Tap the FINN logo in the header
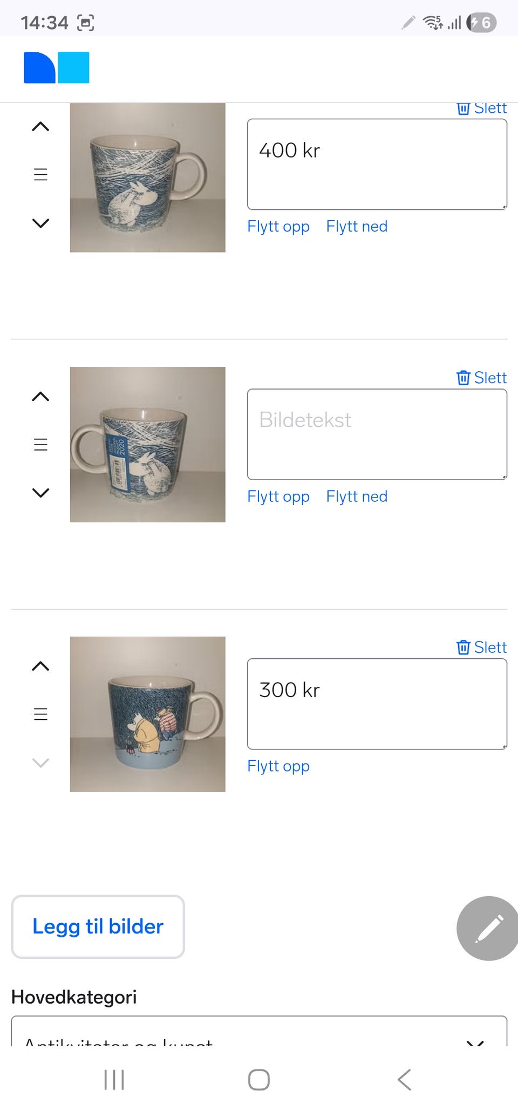This screenshot has width=518, height=1111. [x=57, y=68]
